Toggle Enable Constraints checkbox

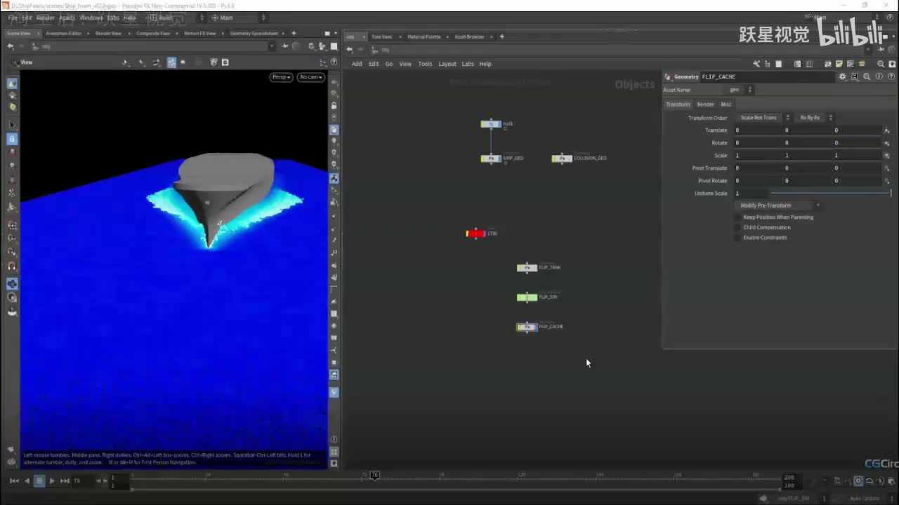pyautogui.click(x=737, y=238)
